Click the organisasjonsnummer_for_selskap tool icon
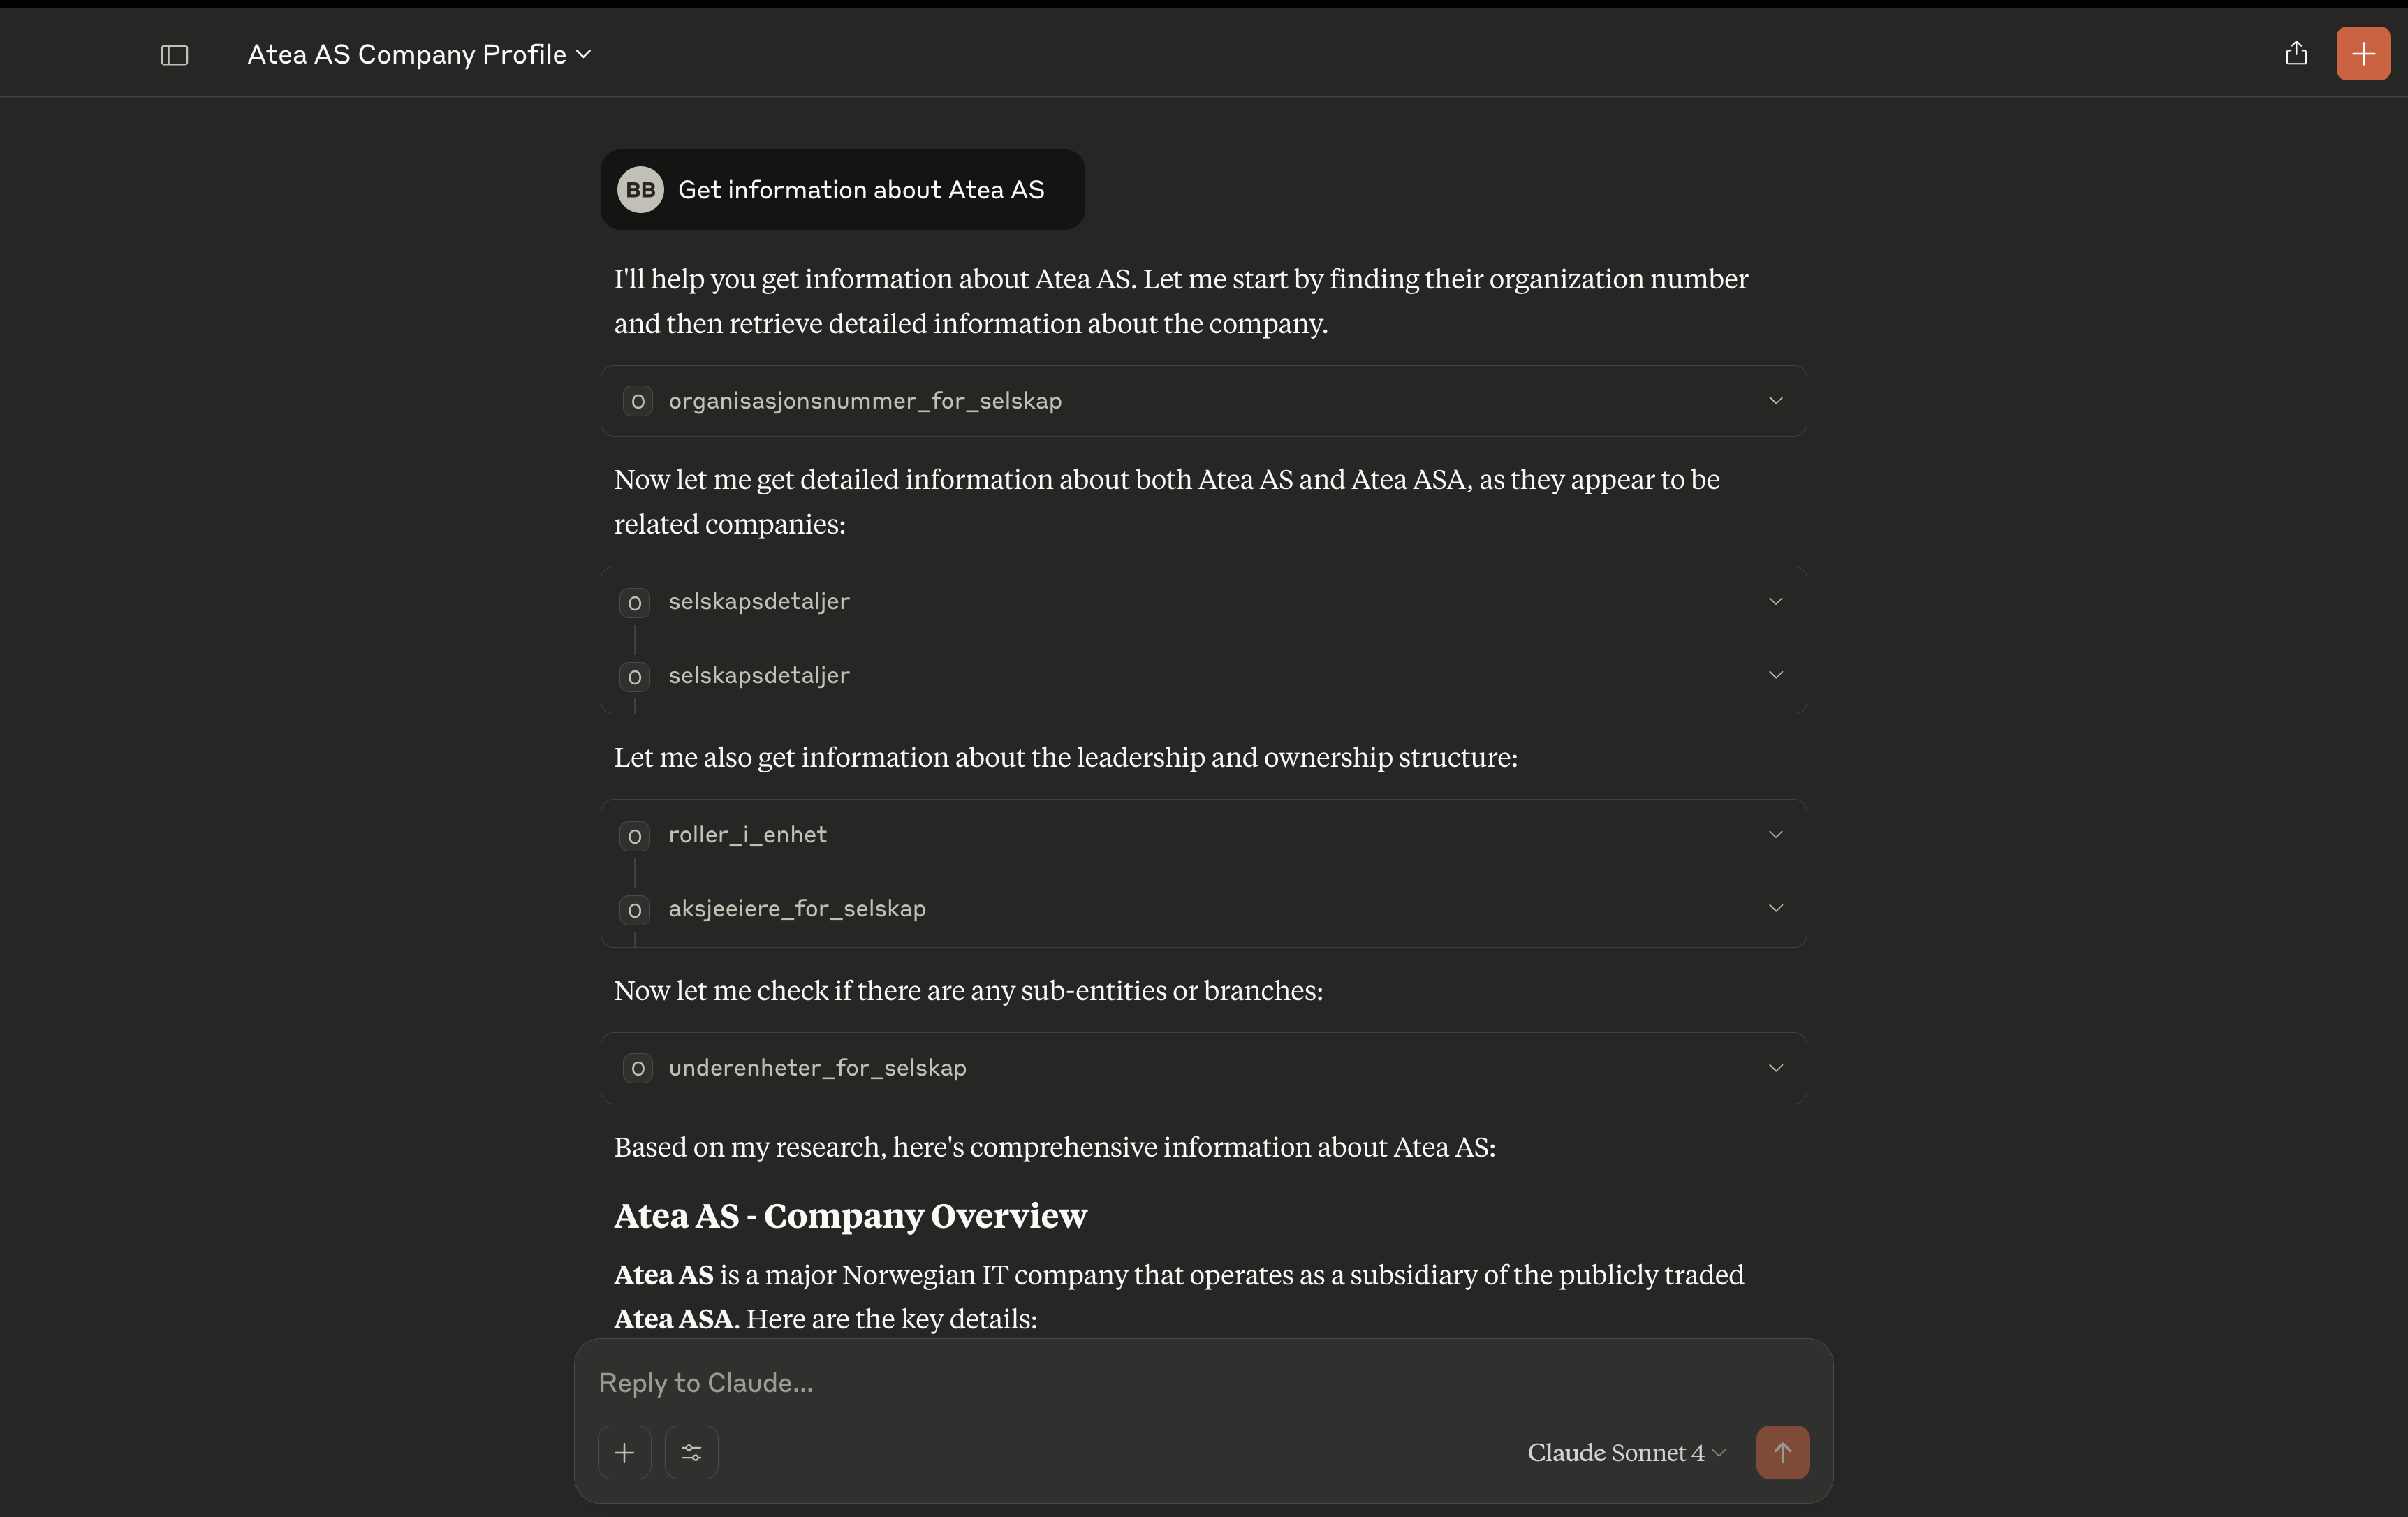This screenshot has width=2408, height=1517. coord(637,401)
